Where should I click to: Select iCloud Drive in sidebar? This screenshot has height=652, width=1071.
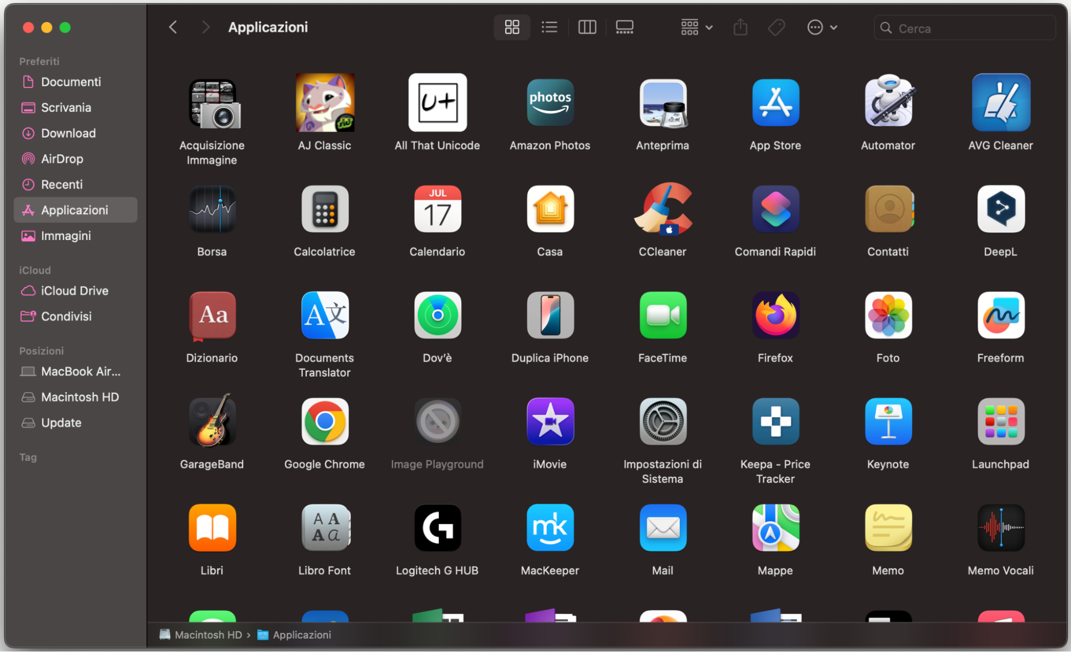(74, 291)
